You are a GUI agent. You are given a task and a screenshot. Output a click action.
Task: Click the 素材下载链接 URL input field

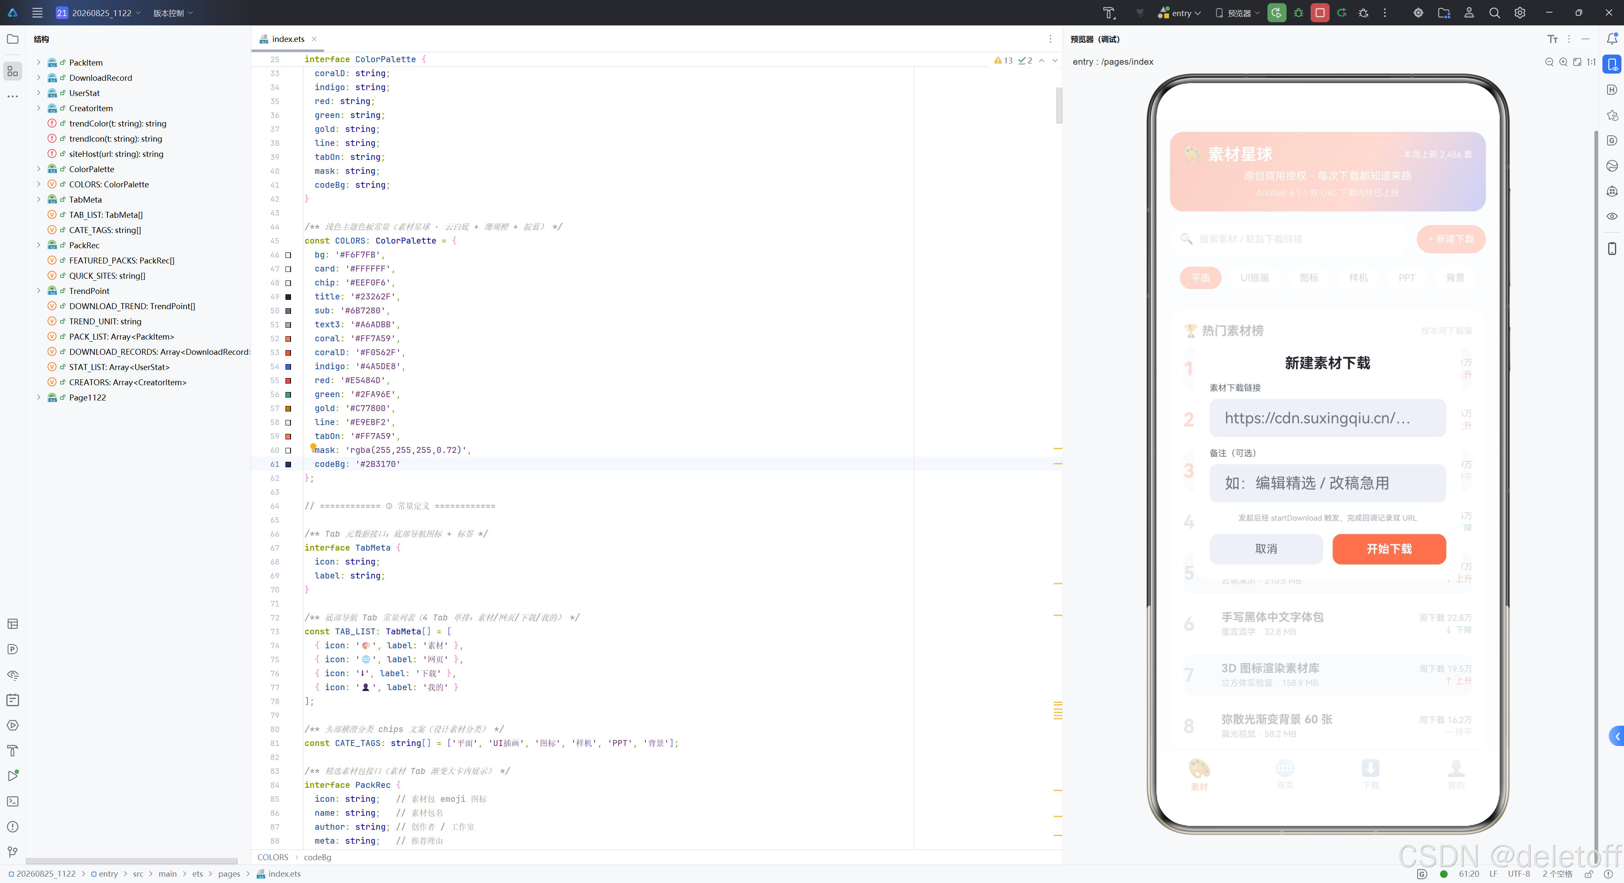pyautogui.click(x=1327, y=418)
